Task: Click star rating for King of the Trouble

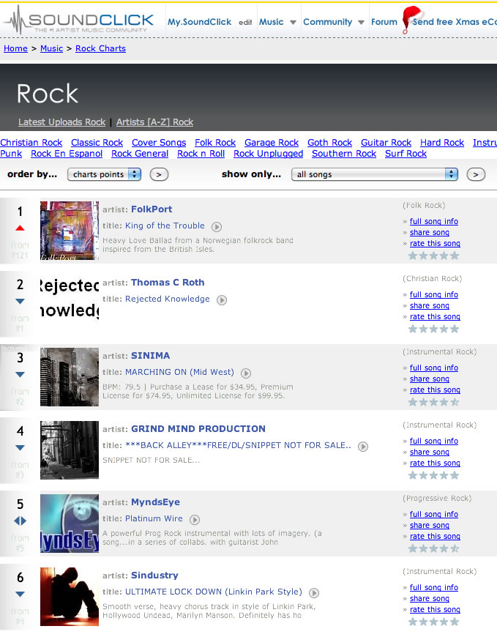Action: pyautogui.click(x=433, y=256)
